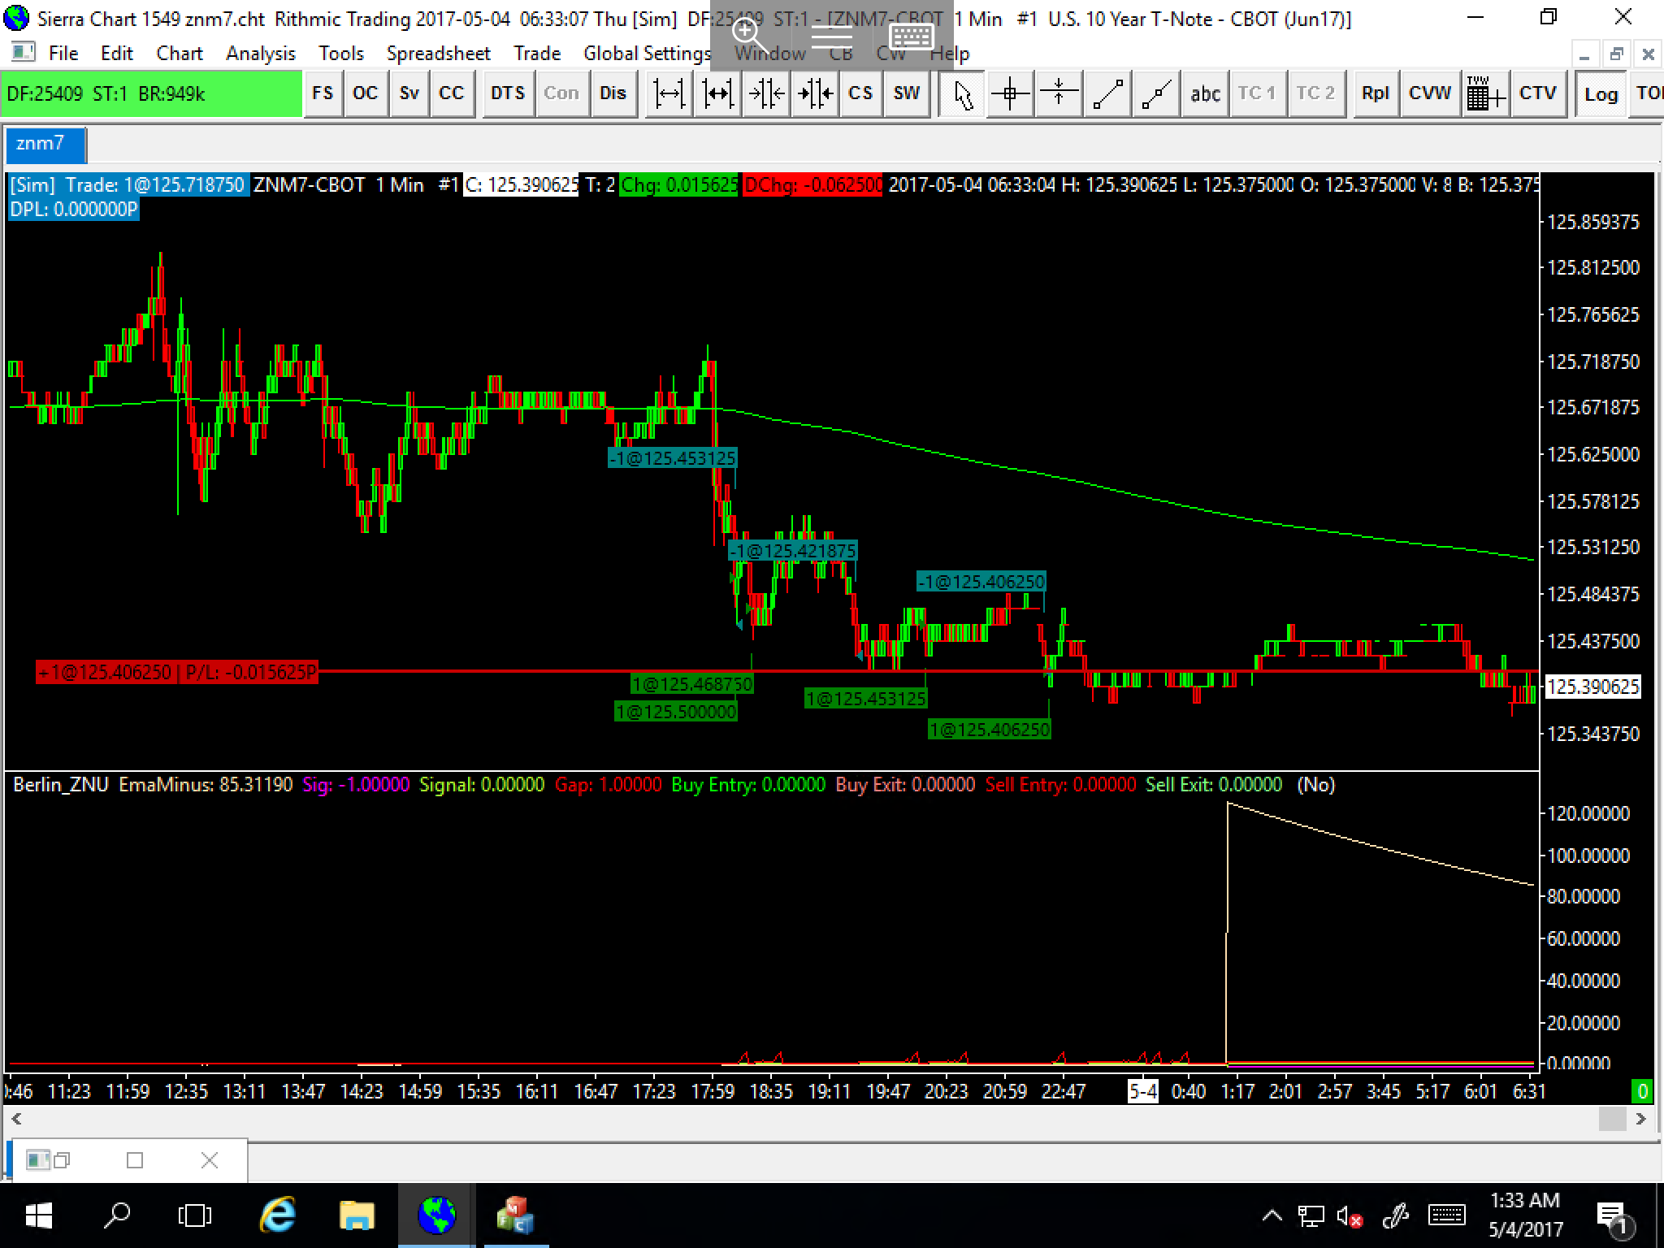
Task: Open the Analysis menu
Action: coord(260,54)
